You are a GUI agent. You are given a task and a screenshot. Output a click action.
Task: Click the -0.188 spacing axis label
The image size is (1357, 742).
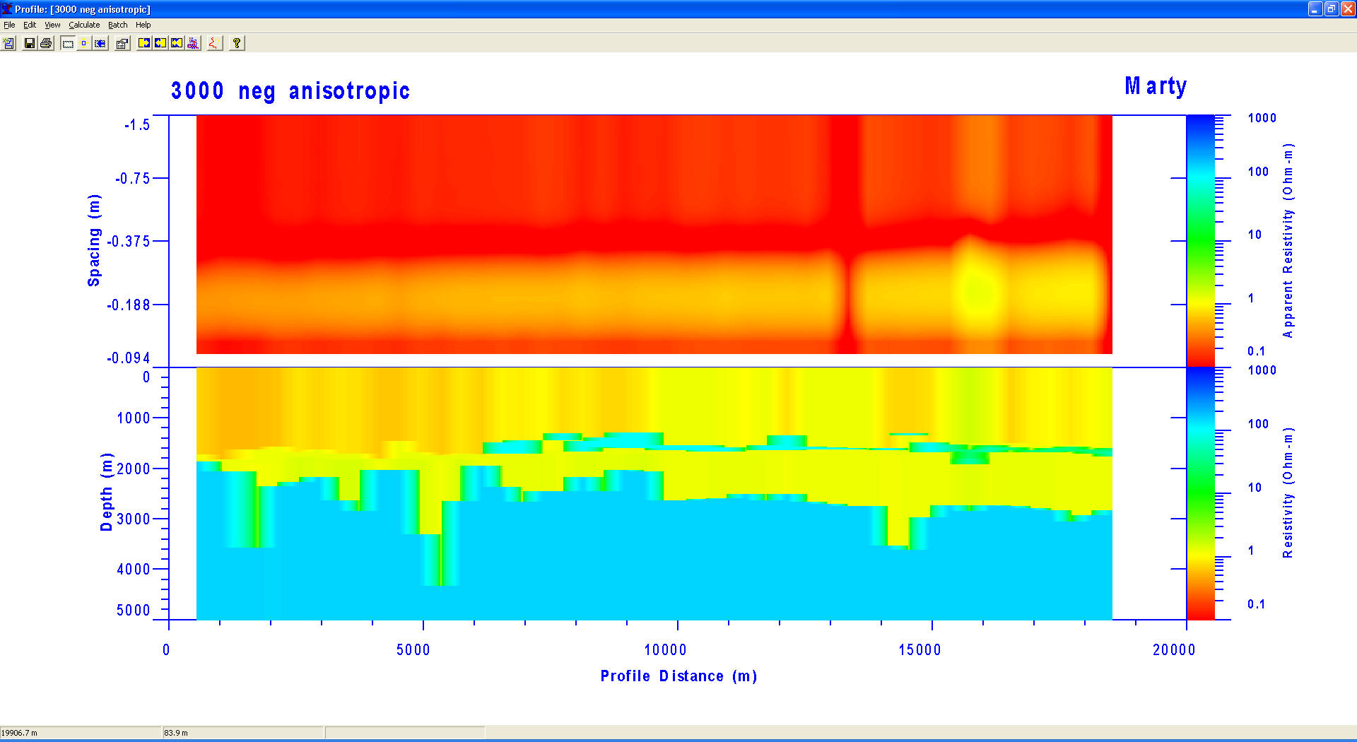coord(129,305)
